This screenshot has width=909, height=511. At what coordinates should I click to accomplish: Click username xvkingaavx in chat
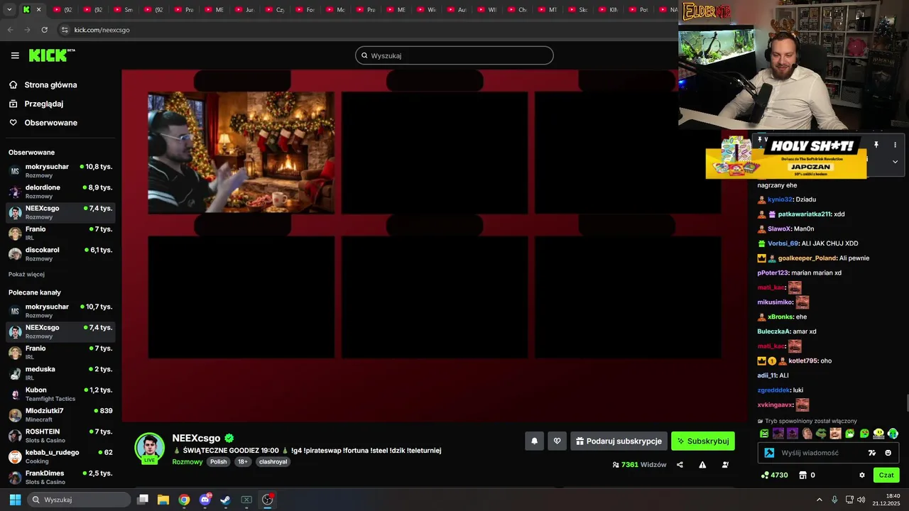pyautogui.click(x=775, y=405)
